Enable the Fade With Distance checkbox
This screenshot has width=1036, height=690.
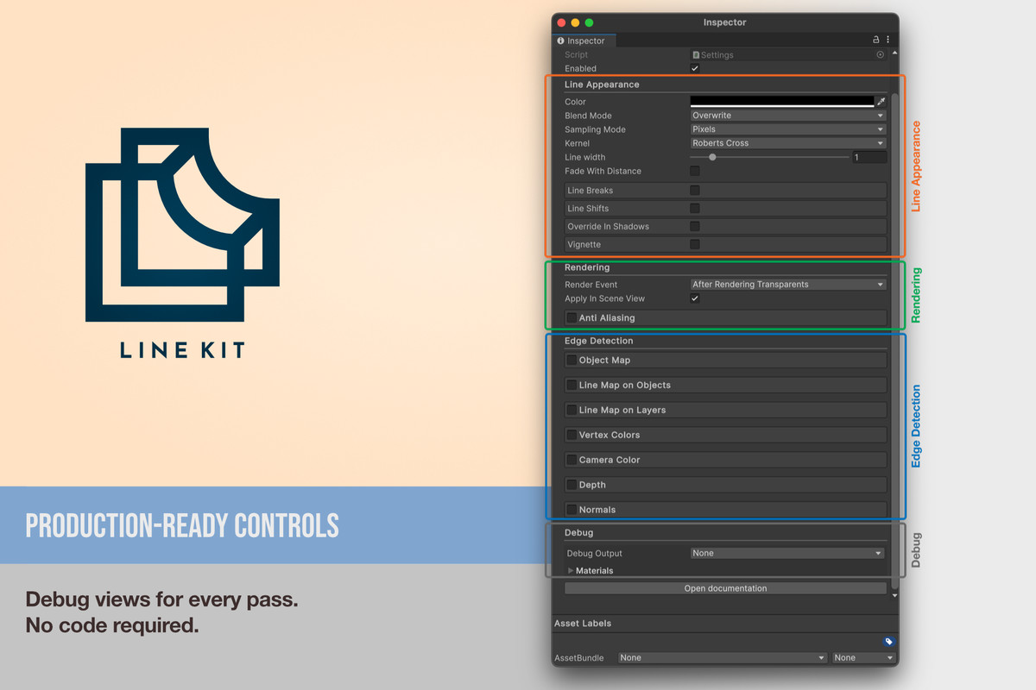click(x=695, y=171)
